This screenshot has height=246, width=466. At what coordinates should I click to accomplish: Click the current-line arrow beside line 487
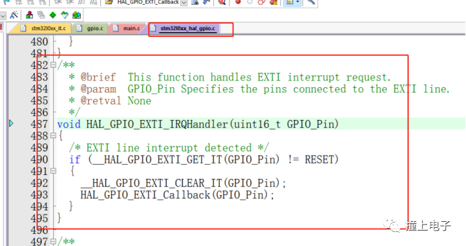[11, 123]
